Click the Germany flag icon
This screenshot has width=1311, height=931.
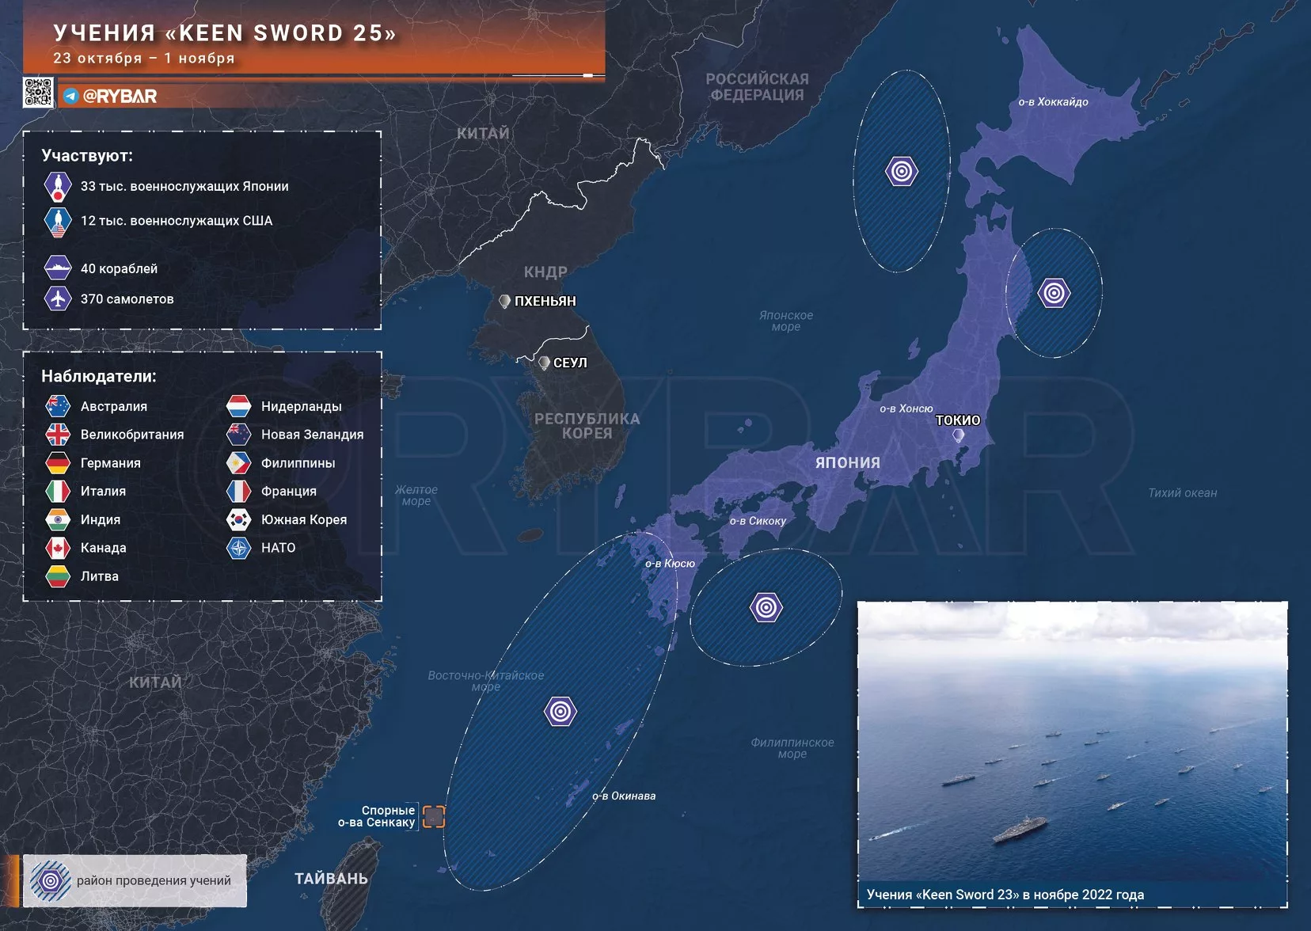(58, 463)
